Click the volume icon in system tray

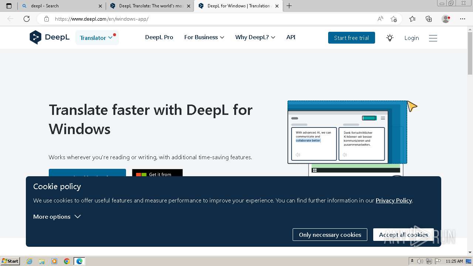[x=420, y=261]
